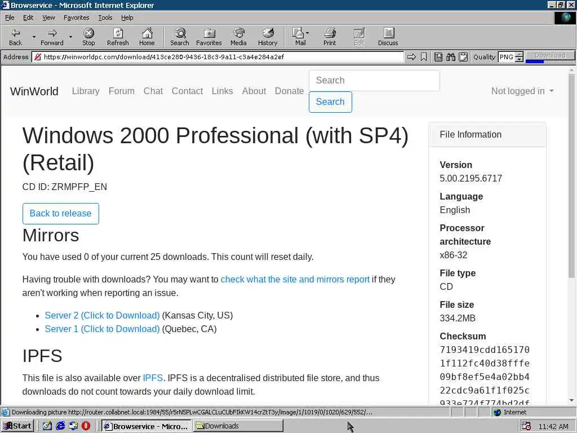The width and height of the screenshot is (577, 433).
Task: Click the Browservice taskbar button
Action: pos(146,426)
